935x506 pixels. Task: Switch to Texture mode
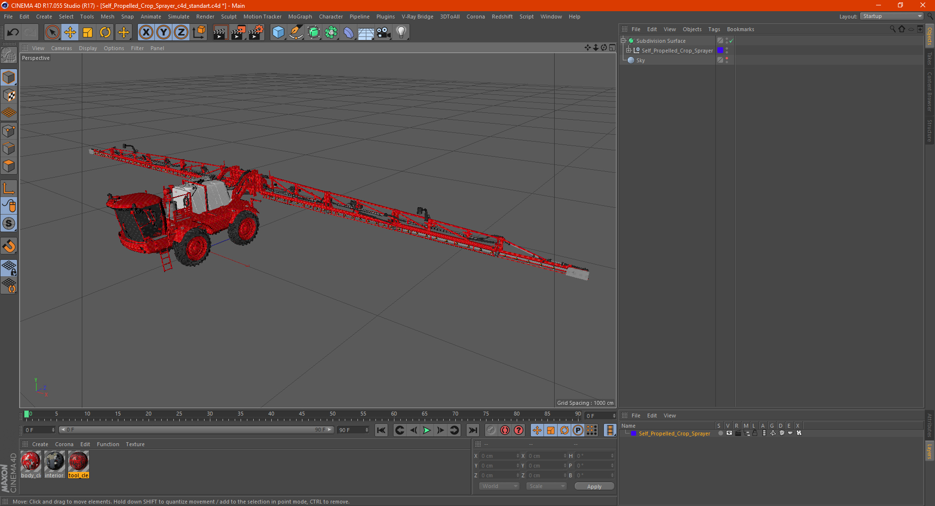[x=9, y=95]
